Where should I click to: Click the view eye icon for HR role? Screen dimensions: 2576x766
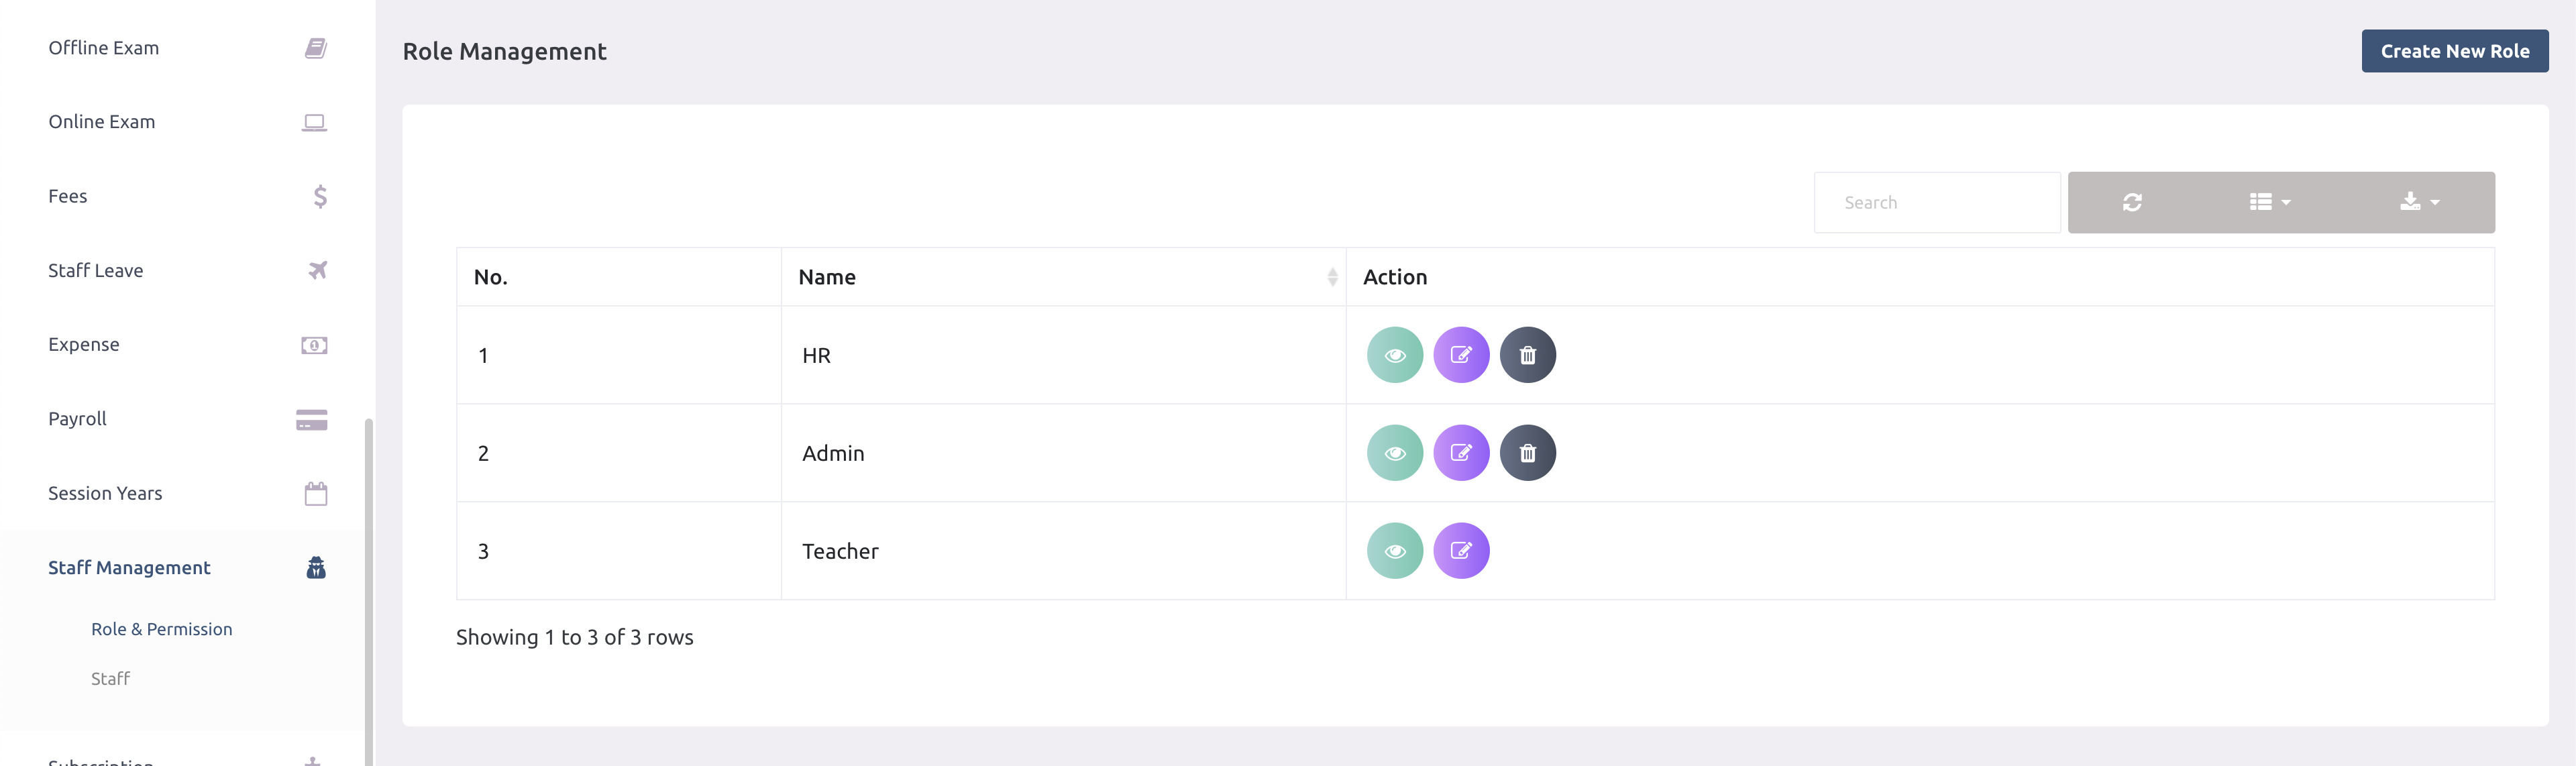1394,355
